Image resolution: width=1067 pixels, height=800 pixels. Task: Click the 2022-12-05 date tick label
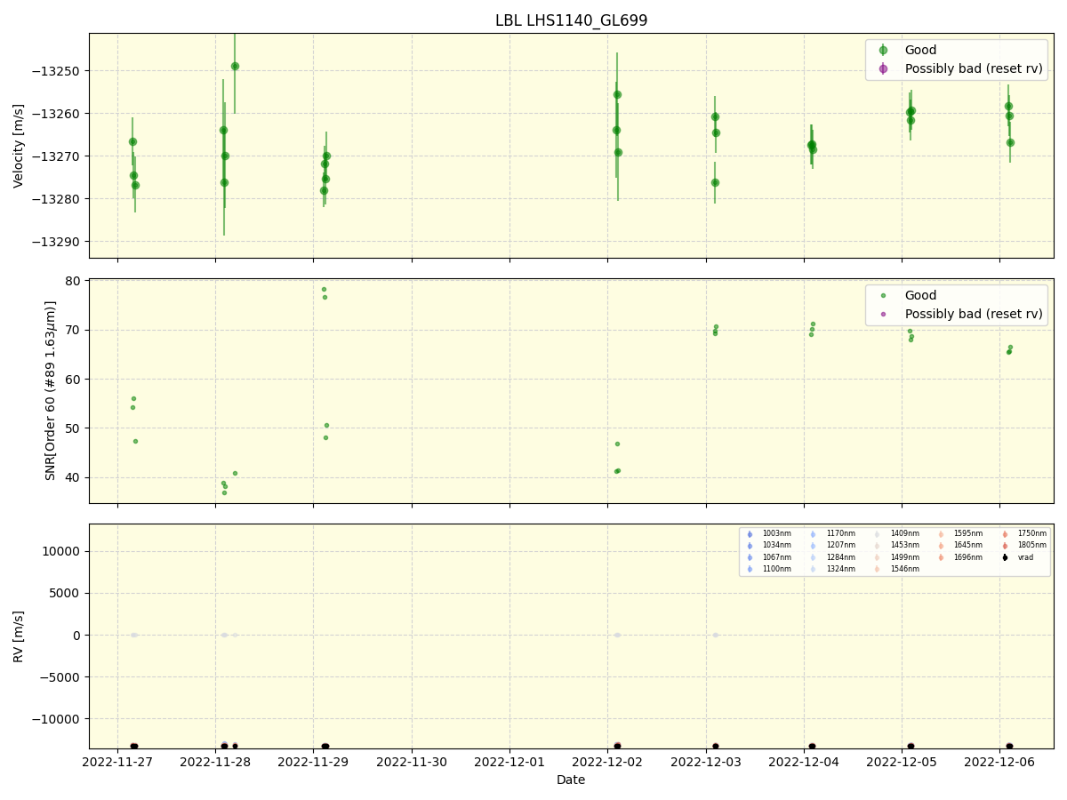903,763
